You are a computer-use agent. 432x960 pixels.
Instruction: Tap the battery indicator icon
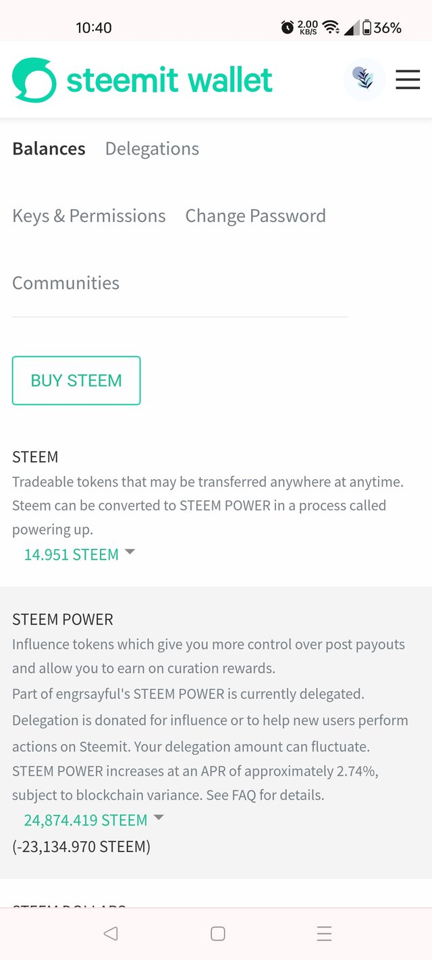coord(367,28)
